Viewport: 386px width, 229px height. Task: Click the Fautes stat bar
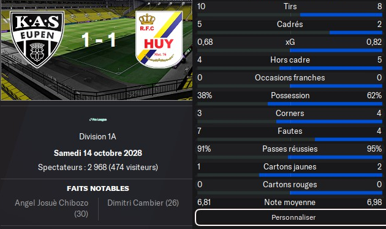290,139
